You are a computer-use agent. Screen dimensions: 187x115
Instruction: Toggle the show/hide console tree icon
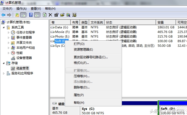tap(23, 15)
